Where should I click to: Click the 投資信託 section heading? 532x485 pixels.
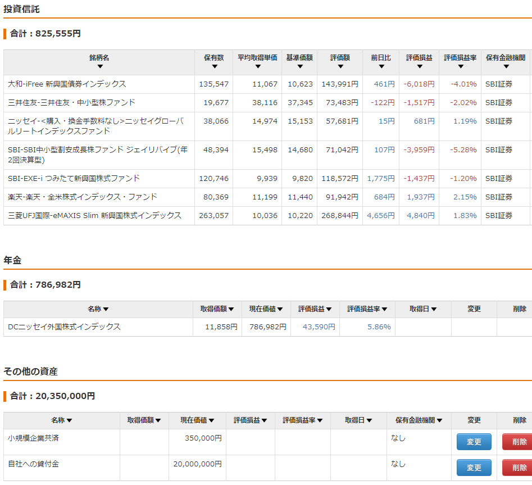pyautogui.click(x=21, y=9)
